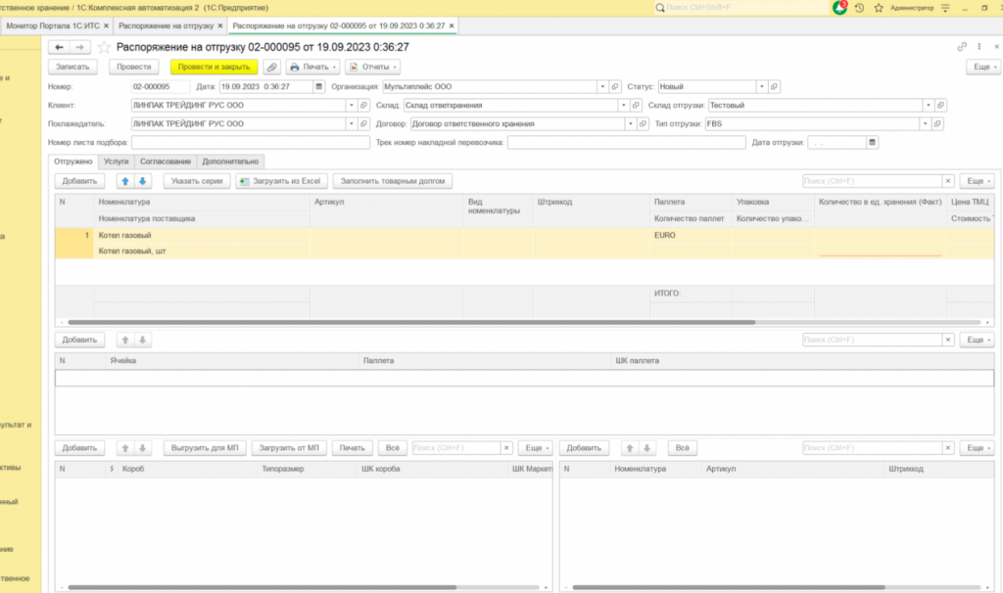Close current document tab with x
Viewport: 1003px width, 593px height.
coord(451,25)
